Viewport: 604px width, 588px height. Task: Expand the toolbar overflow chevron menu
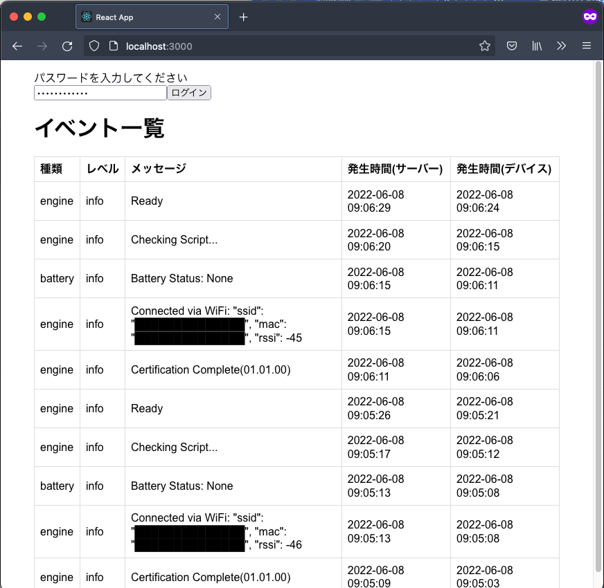[x=561, y=46]
